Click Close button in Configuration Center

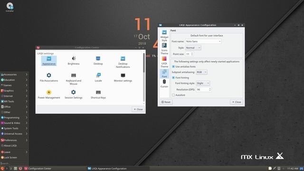tap(138, 109)
